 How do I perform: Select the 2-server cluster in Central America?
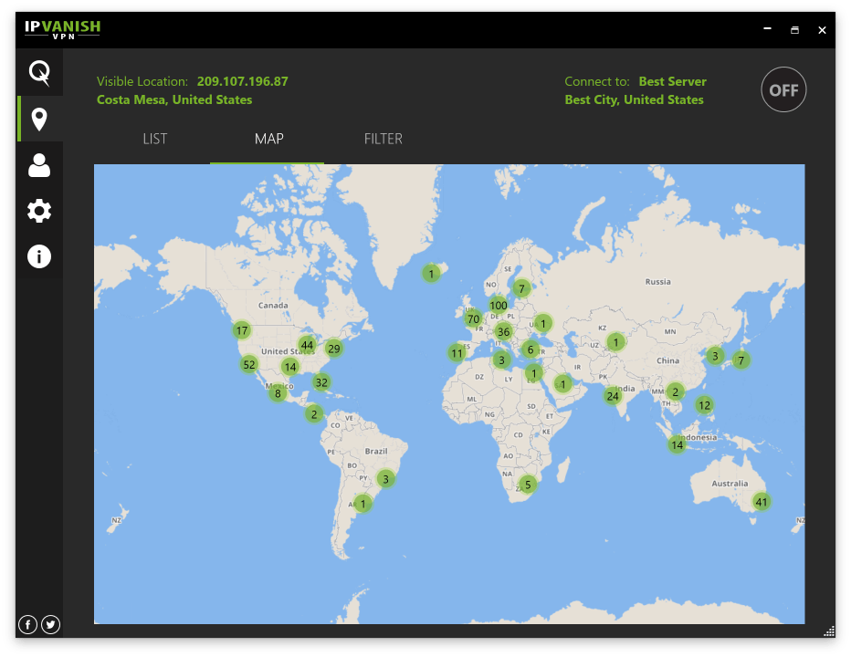point(314,414)
